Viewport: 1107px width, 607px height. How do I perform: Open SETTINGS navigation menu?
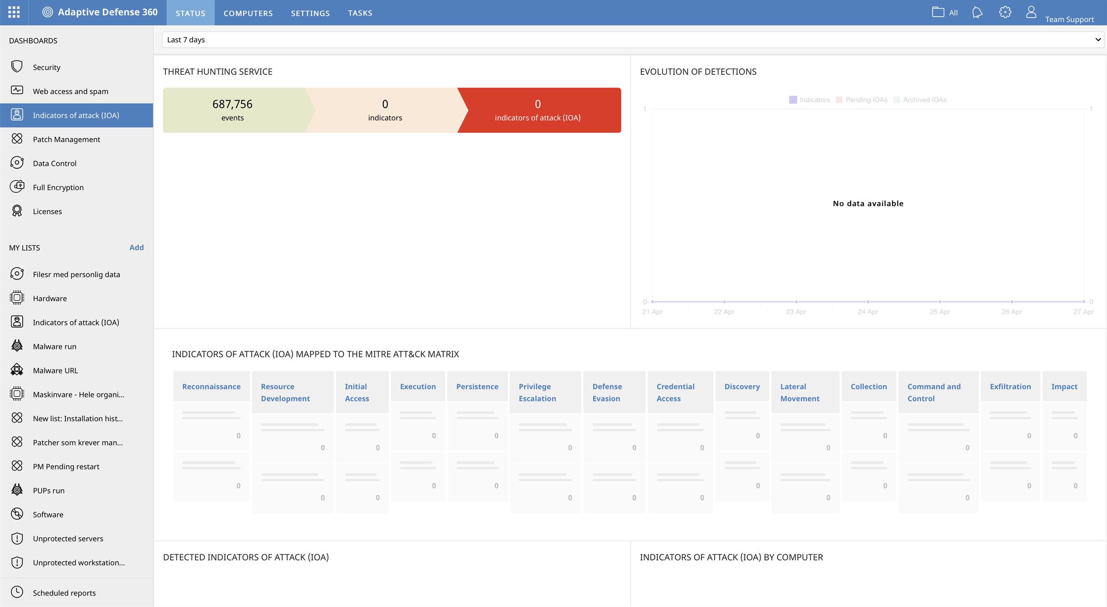tap(310, 13)
